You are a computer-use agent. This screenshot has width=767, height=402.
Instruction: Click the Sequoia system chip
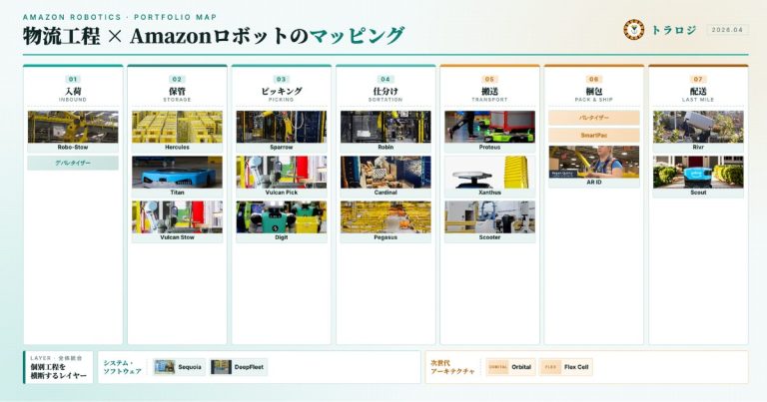click(x=179, y=367)
